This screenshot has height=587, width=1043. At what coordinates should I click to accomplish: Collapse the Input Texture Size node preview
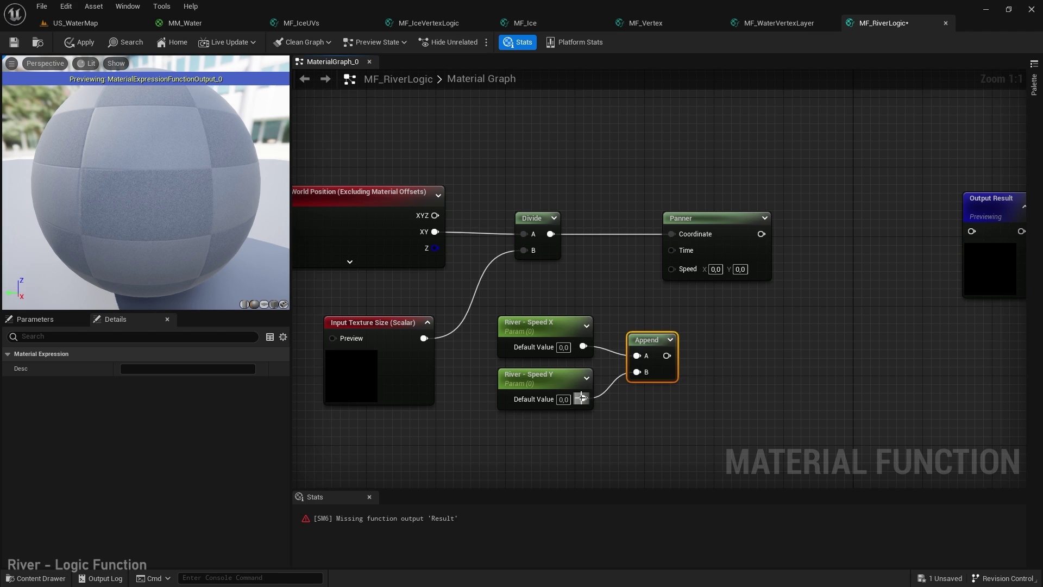pyautogui.click(x=428, y=323)
